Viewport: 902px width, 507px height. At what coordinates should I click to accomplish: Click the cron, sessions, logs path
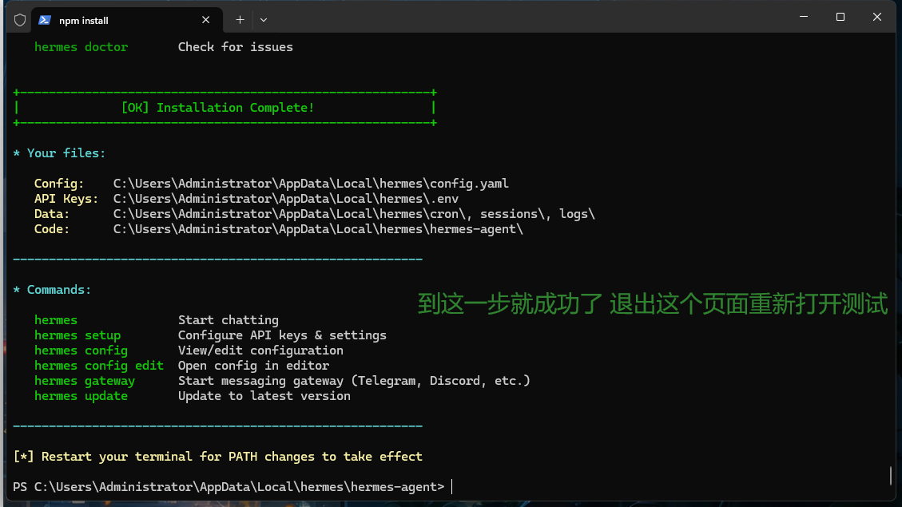[354, 215]
